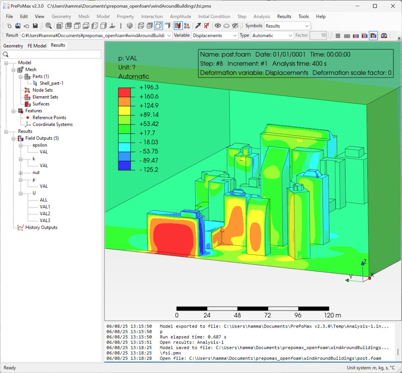Collapse the Parts (1) node

click(x=20, y=76)
